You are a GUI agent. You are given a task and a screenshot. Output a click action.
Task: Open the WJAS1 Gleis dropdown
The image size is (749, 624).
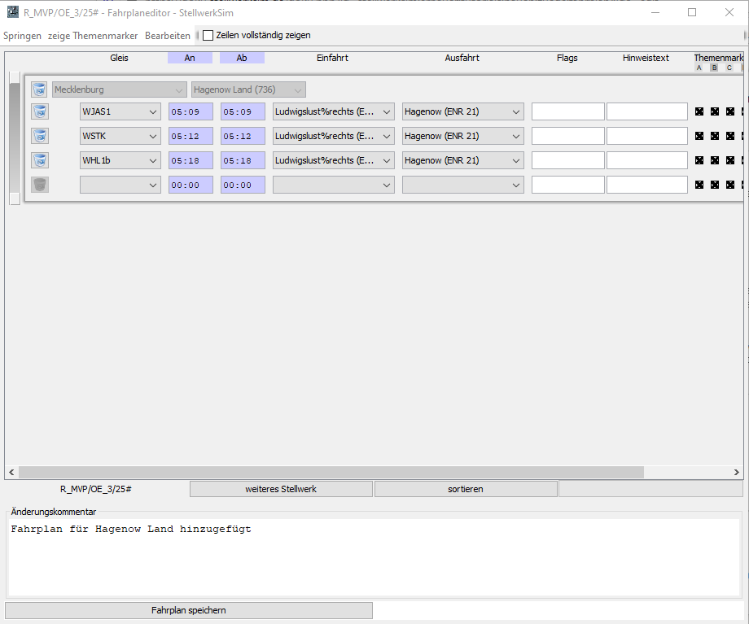[120, 111]
